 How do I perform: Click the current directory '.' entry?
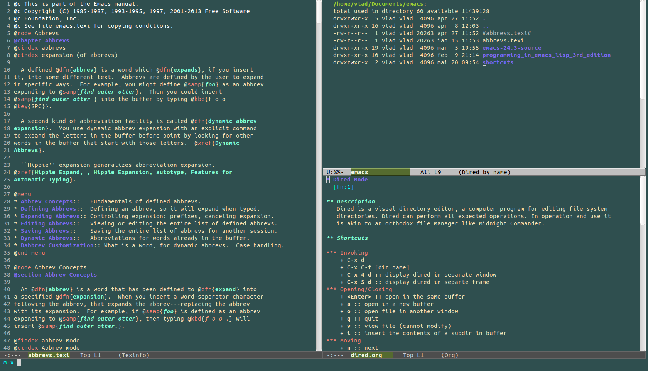click(484, 18)
